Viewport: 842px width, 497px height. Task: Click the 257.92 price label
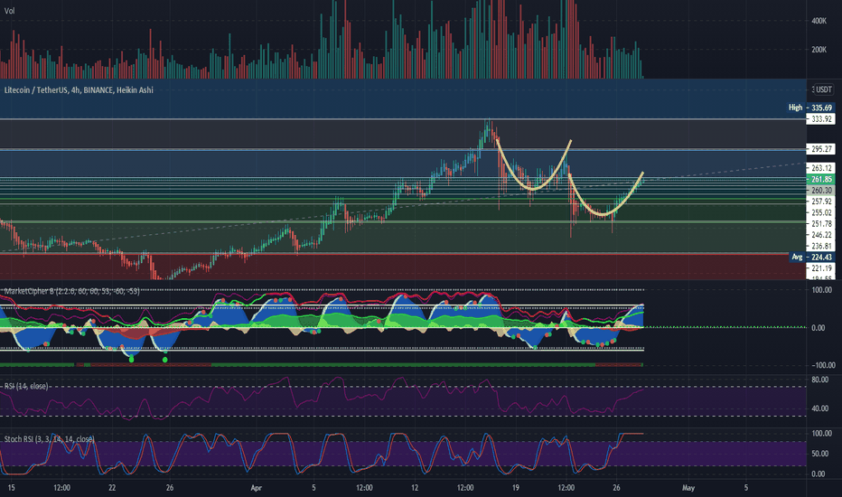click(821, 202)
